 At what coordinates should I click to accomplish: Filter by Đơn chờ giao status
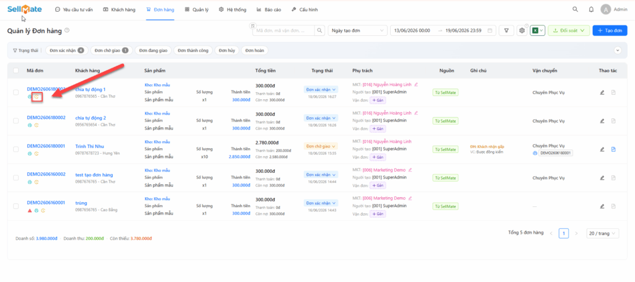point(112,51)
